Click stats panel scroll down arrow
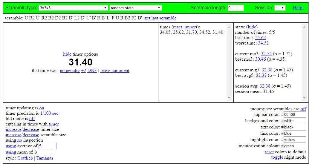The width and height of the screenshot is (309, 164). point(304,98)
